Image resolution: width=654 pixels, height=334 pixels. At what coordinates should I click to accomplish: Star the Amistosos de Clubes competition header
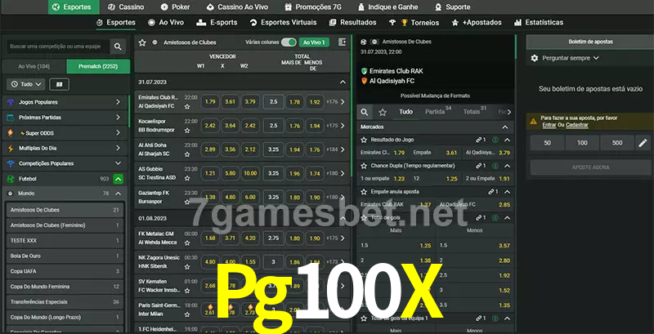[142, 42]
